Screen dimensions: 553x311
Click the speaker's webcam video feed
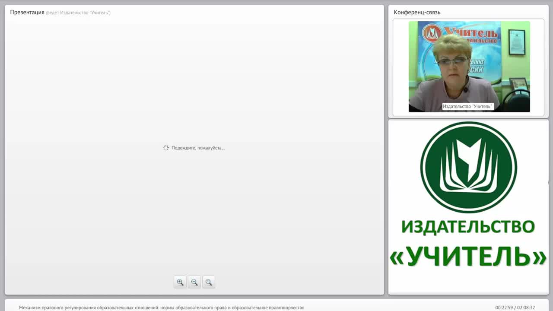tap(469, 67)
